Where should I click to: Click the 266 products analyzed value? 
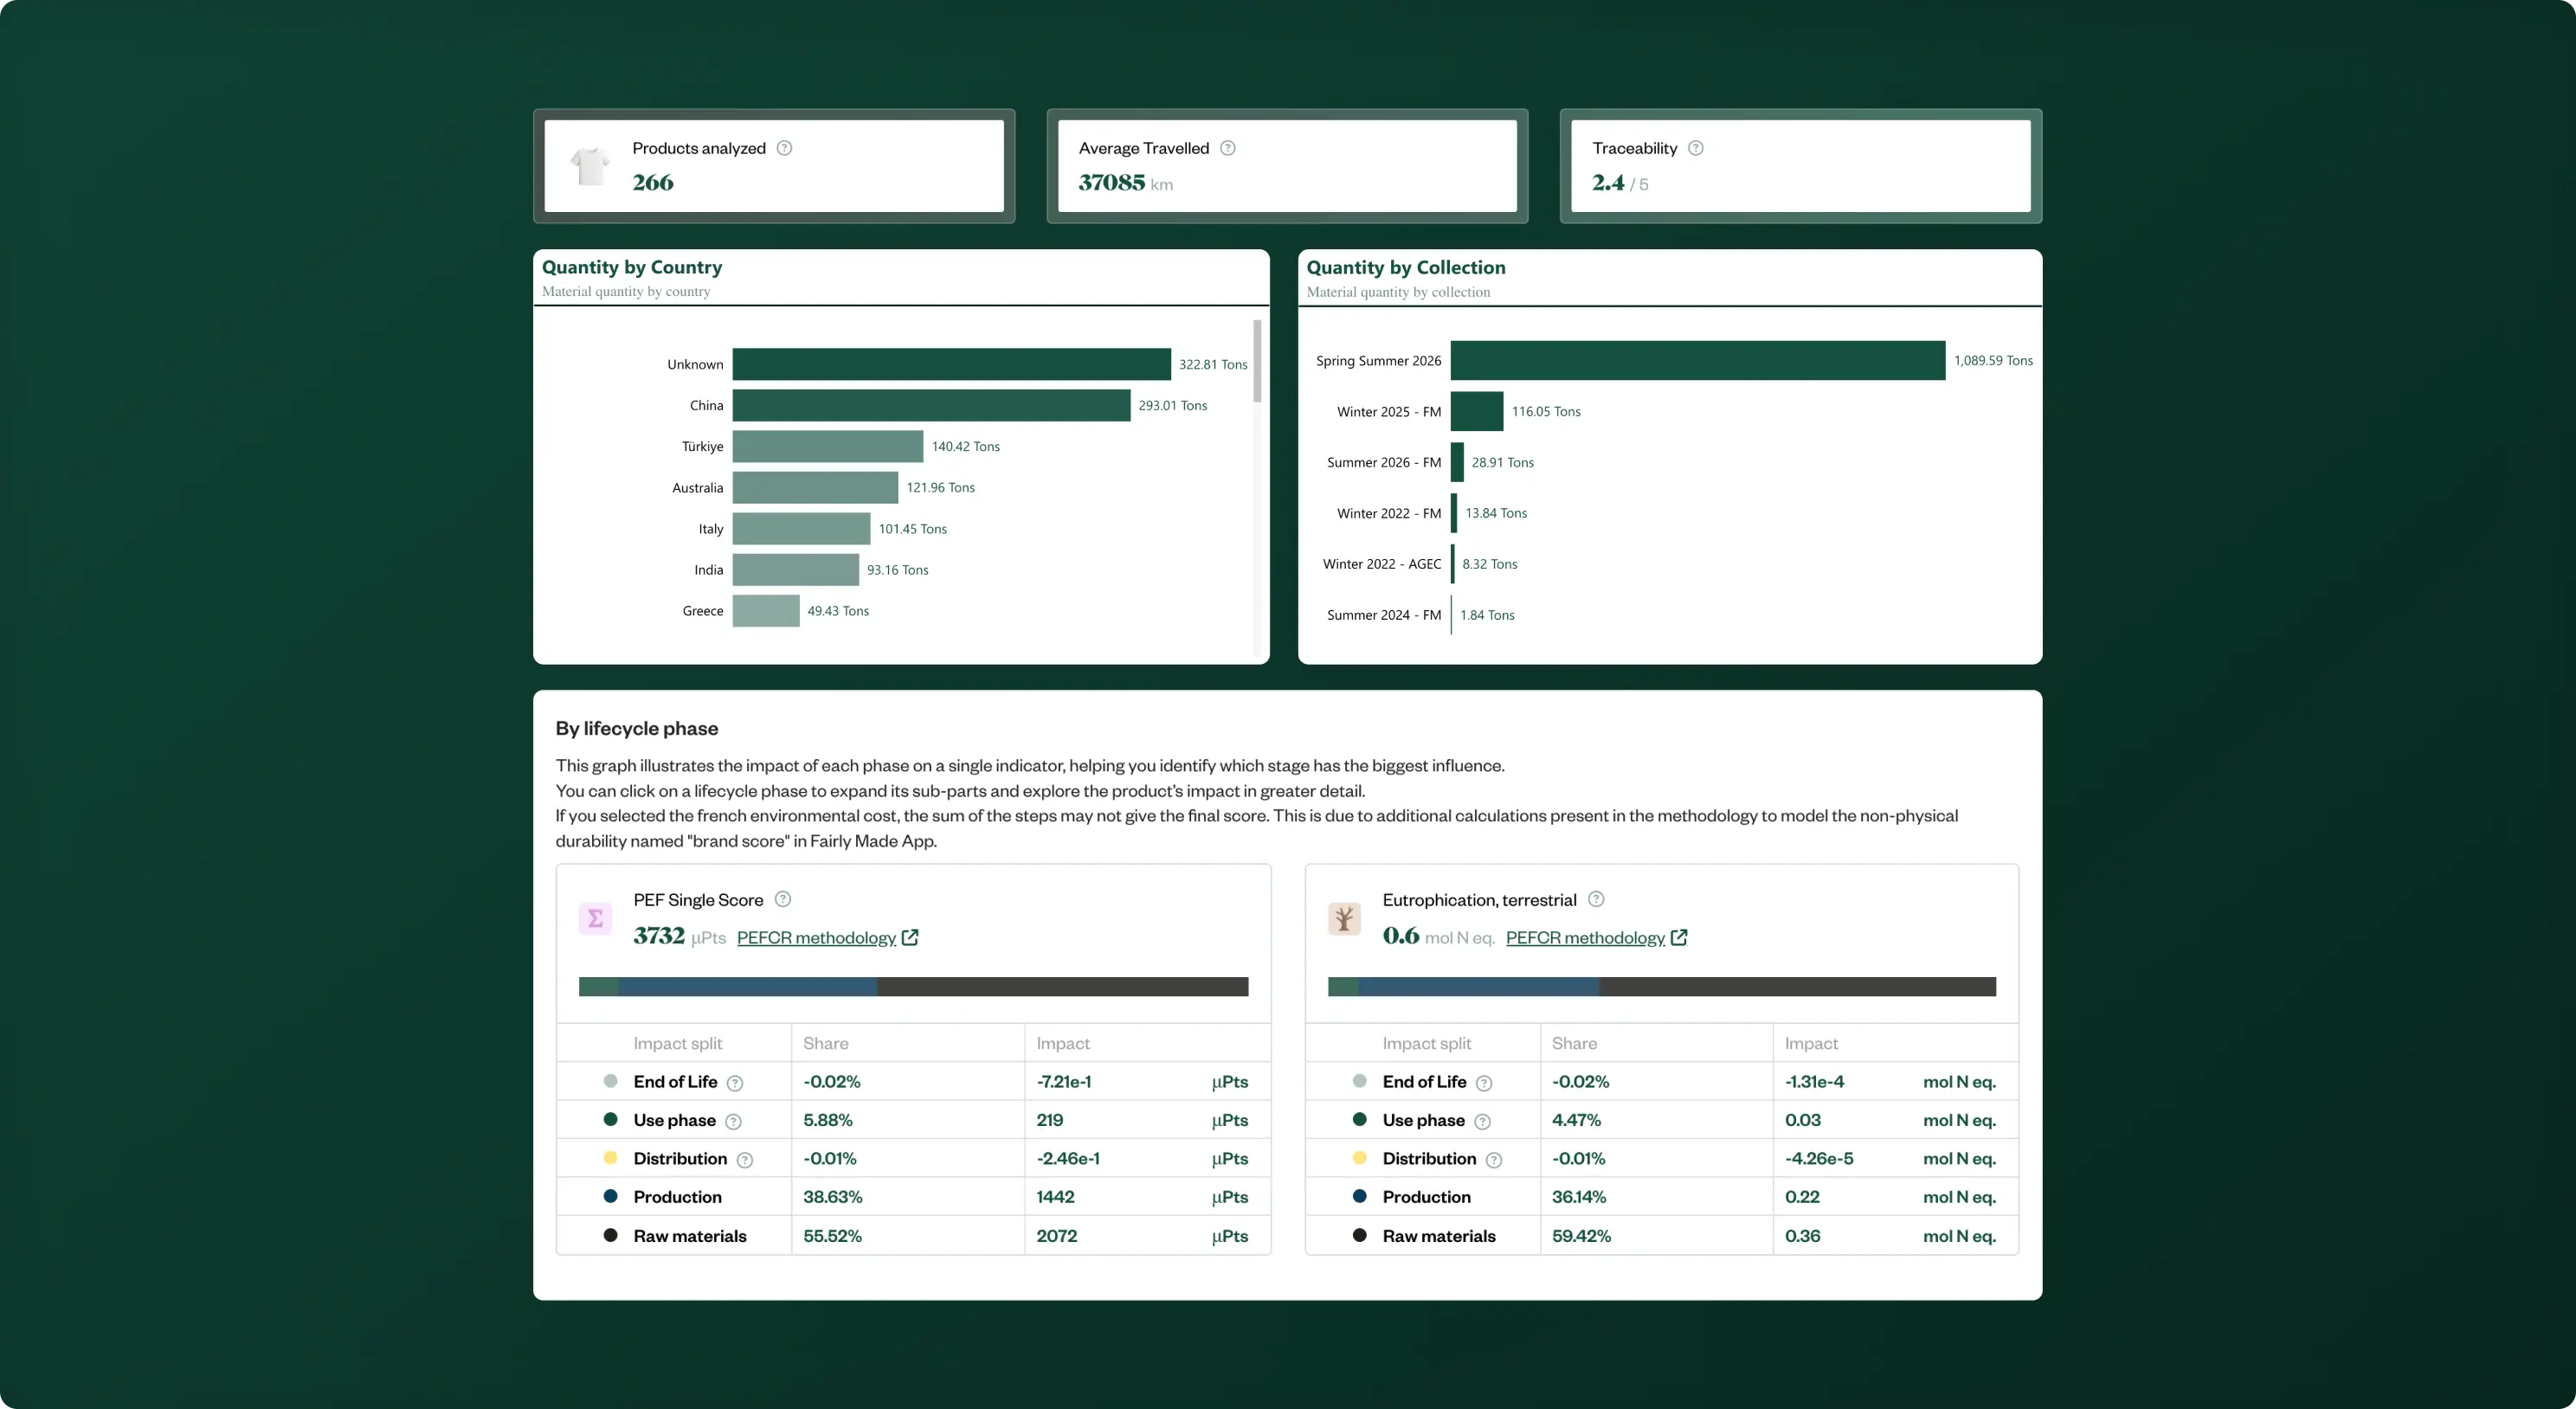(x=653, y=183)
